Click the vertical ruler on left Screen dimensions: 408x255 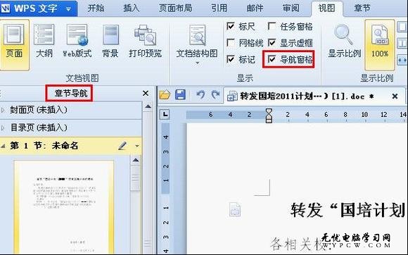(165, 188)
